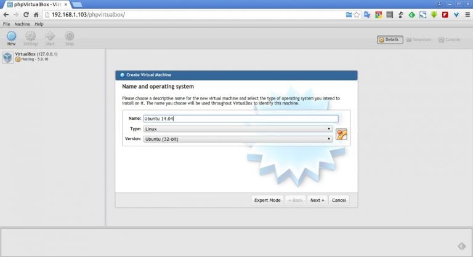Click the blue Y extension icon
473x257 pixels.
456,15
